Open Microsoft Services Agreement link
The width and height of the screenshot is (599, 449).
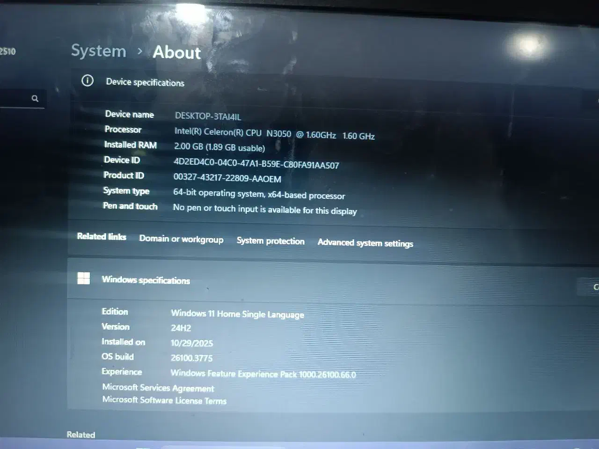158,388
